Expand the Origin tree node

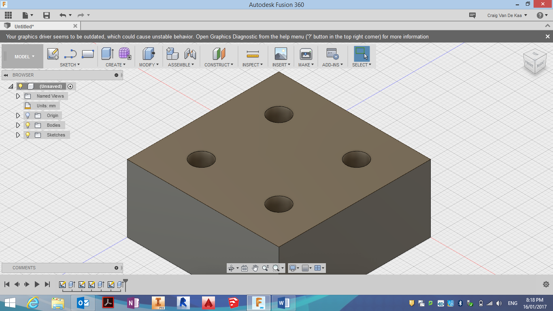click(x=18, y=115)
